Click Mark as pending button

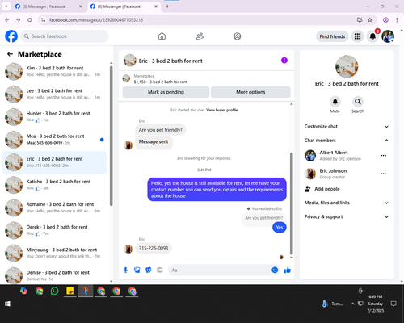[166, 92]
